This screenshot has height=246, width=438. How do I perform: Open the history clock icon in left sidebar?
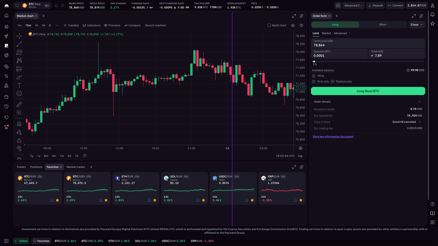coord(6,106)
